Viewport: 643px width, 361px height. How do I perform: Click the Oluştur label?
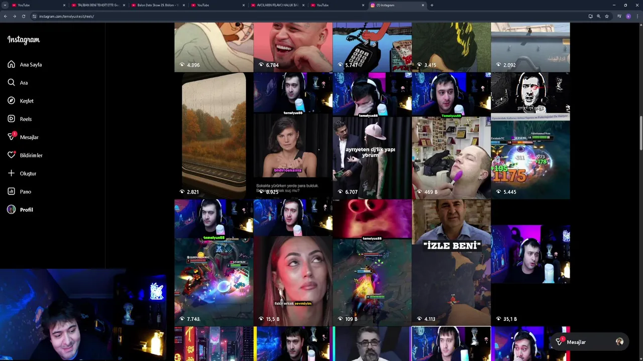28,173
